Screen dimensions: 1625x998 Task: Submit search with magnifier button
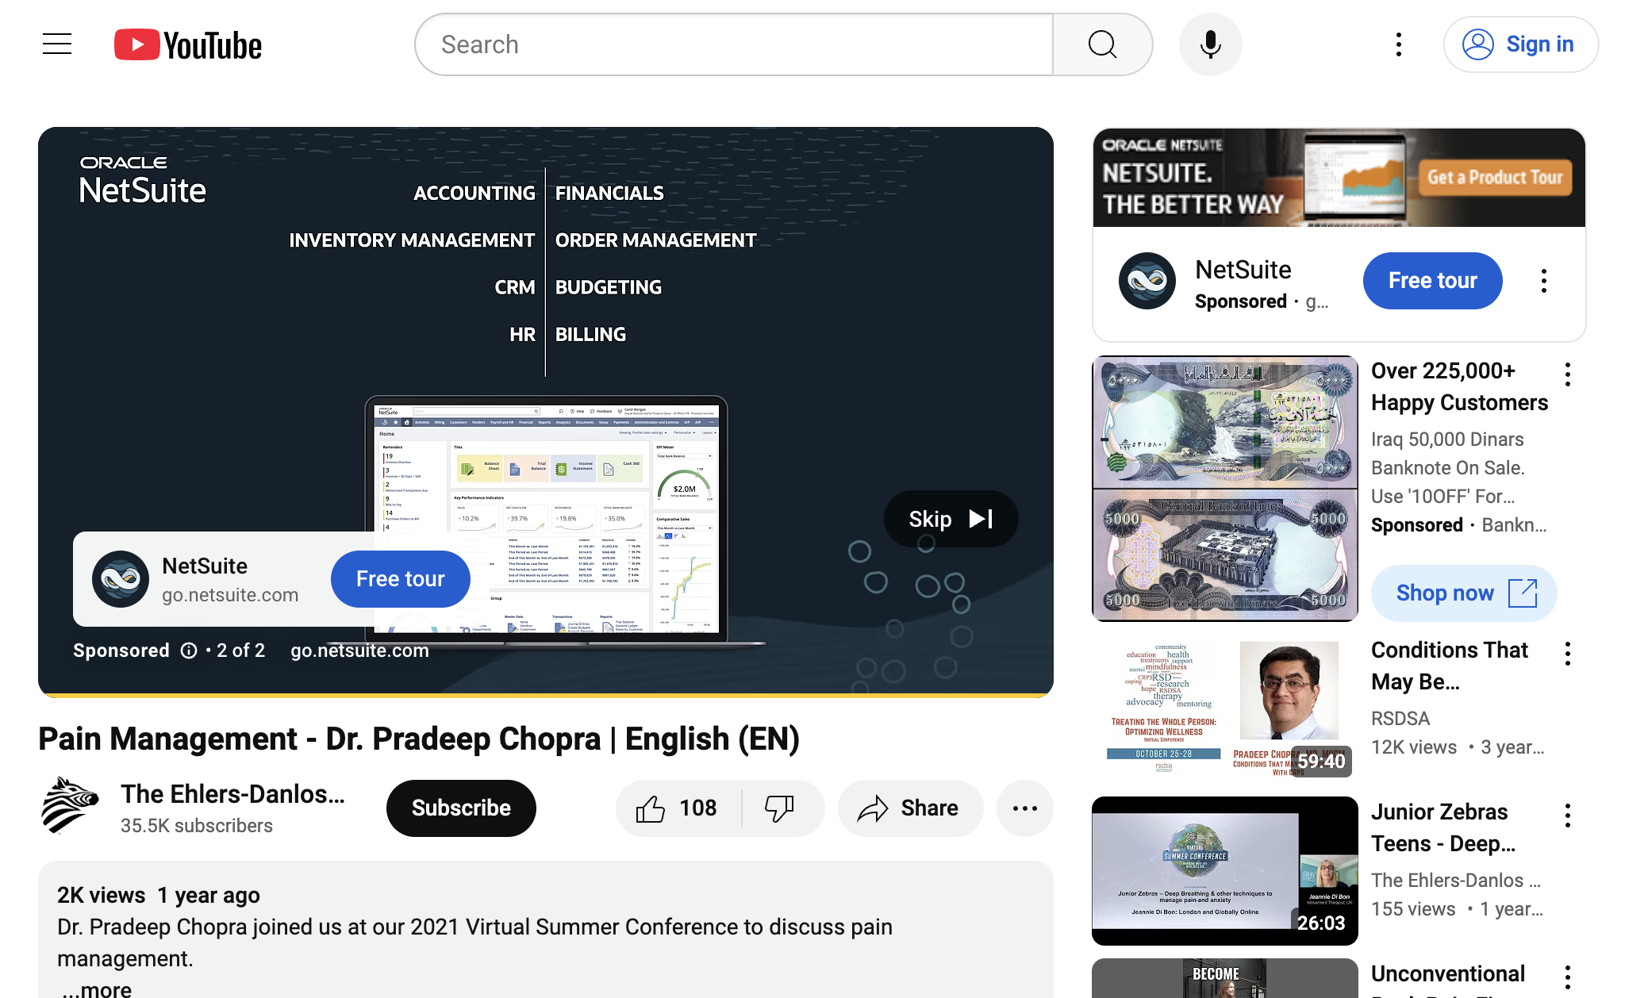click(1102, 44)
